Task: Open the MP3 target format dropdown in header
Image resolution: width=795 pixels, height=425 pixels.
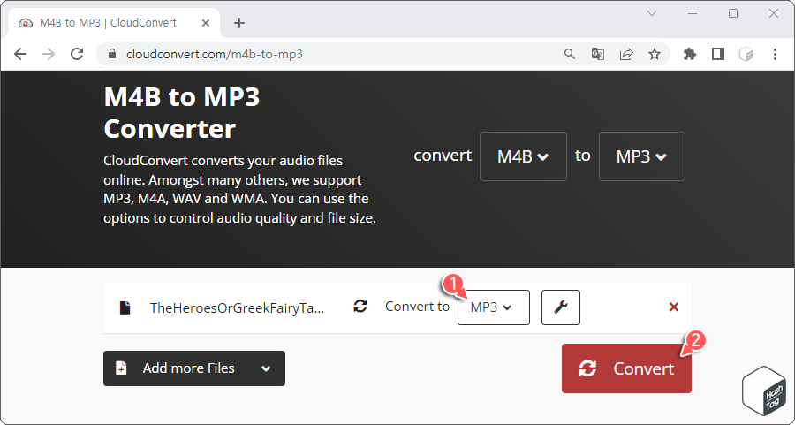Action: [x=642, y=156]
